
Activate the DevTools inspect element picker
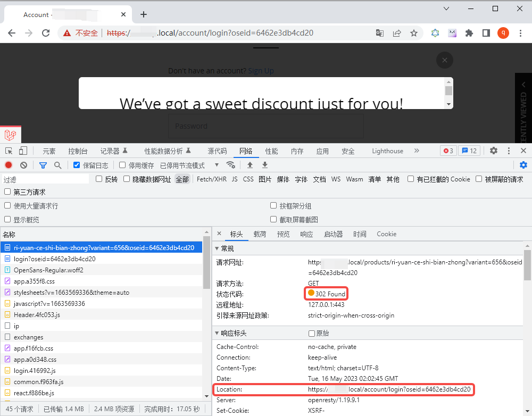[x=9, y=151]
